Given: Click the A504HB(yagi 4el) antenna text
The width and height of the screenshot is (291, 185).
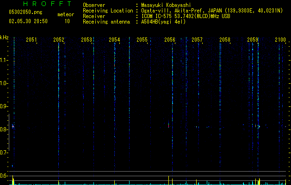Looking at the screenshot, I should (x=163, y=22).
